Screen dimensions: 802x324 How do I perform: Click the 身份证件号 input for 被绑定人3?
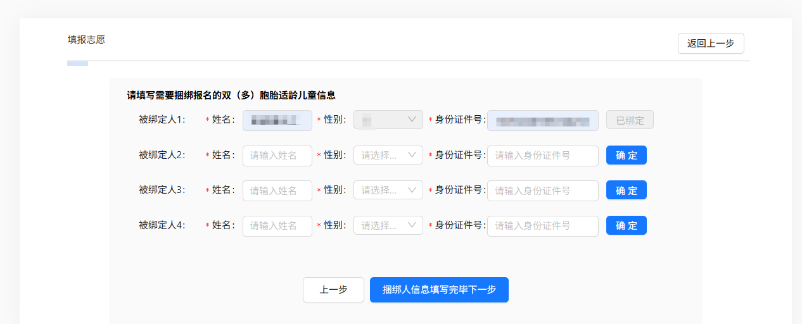[x=543, y=190]
